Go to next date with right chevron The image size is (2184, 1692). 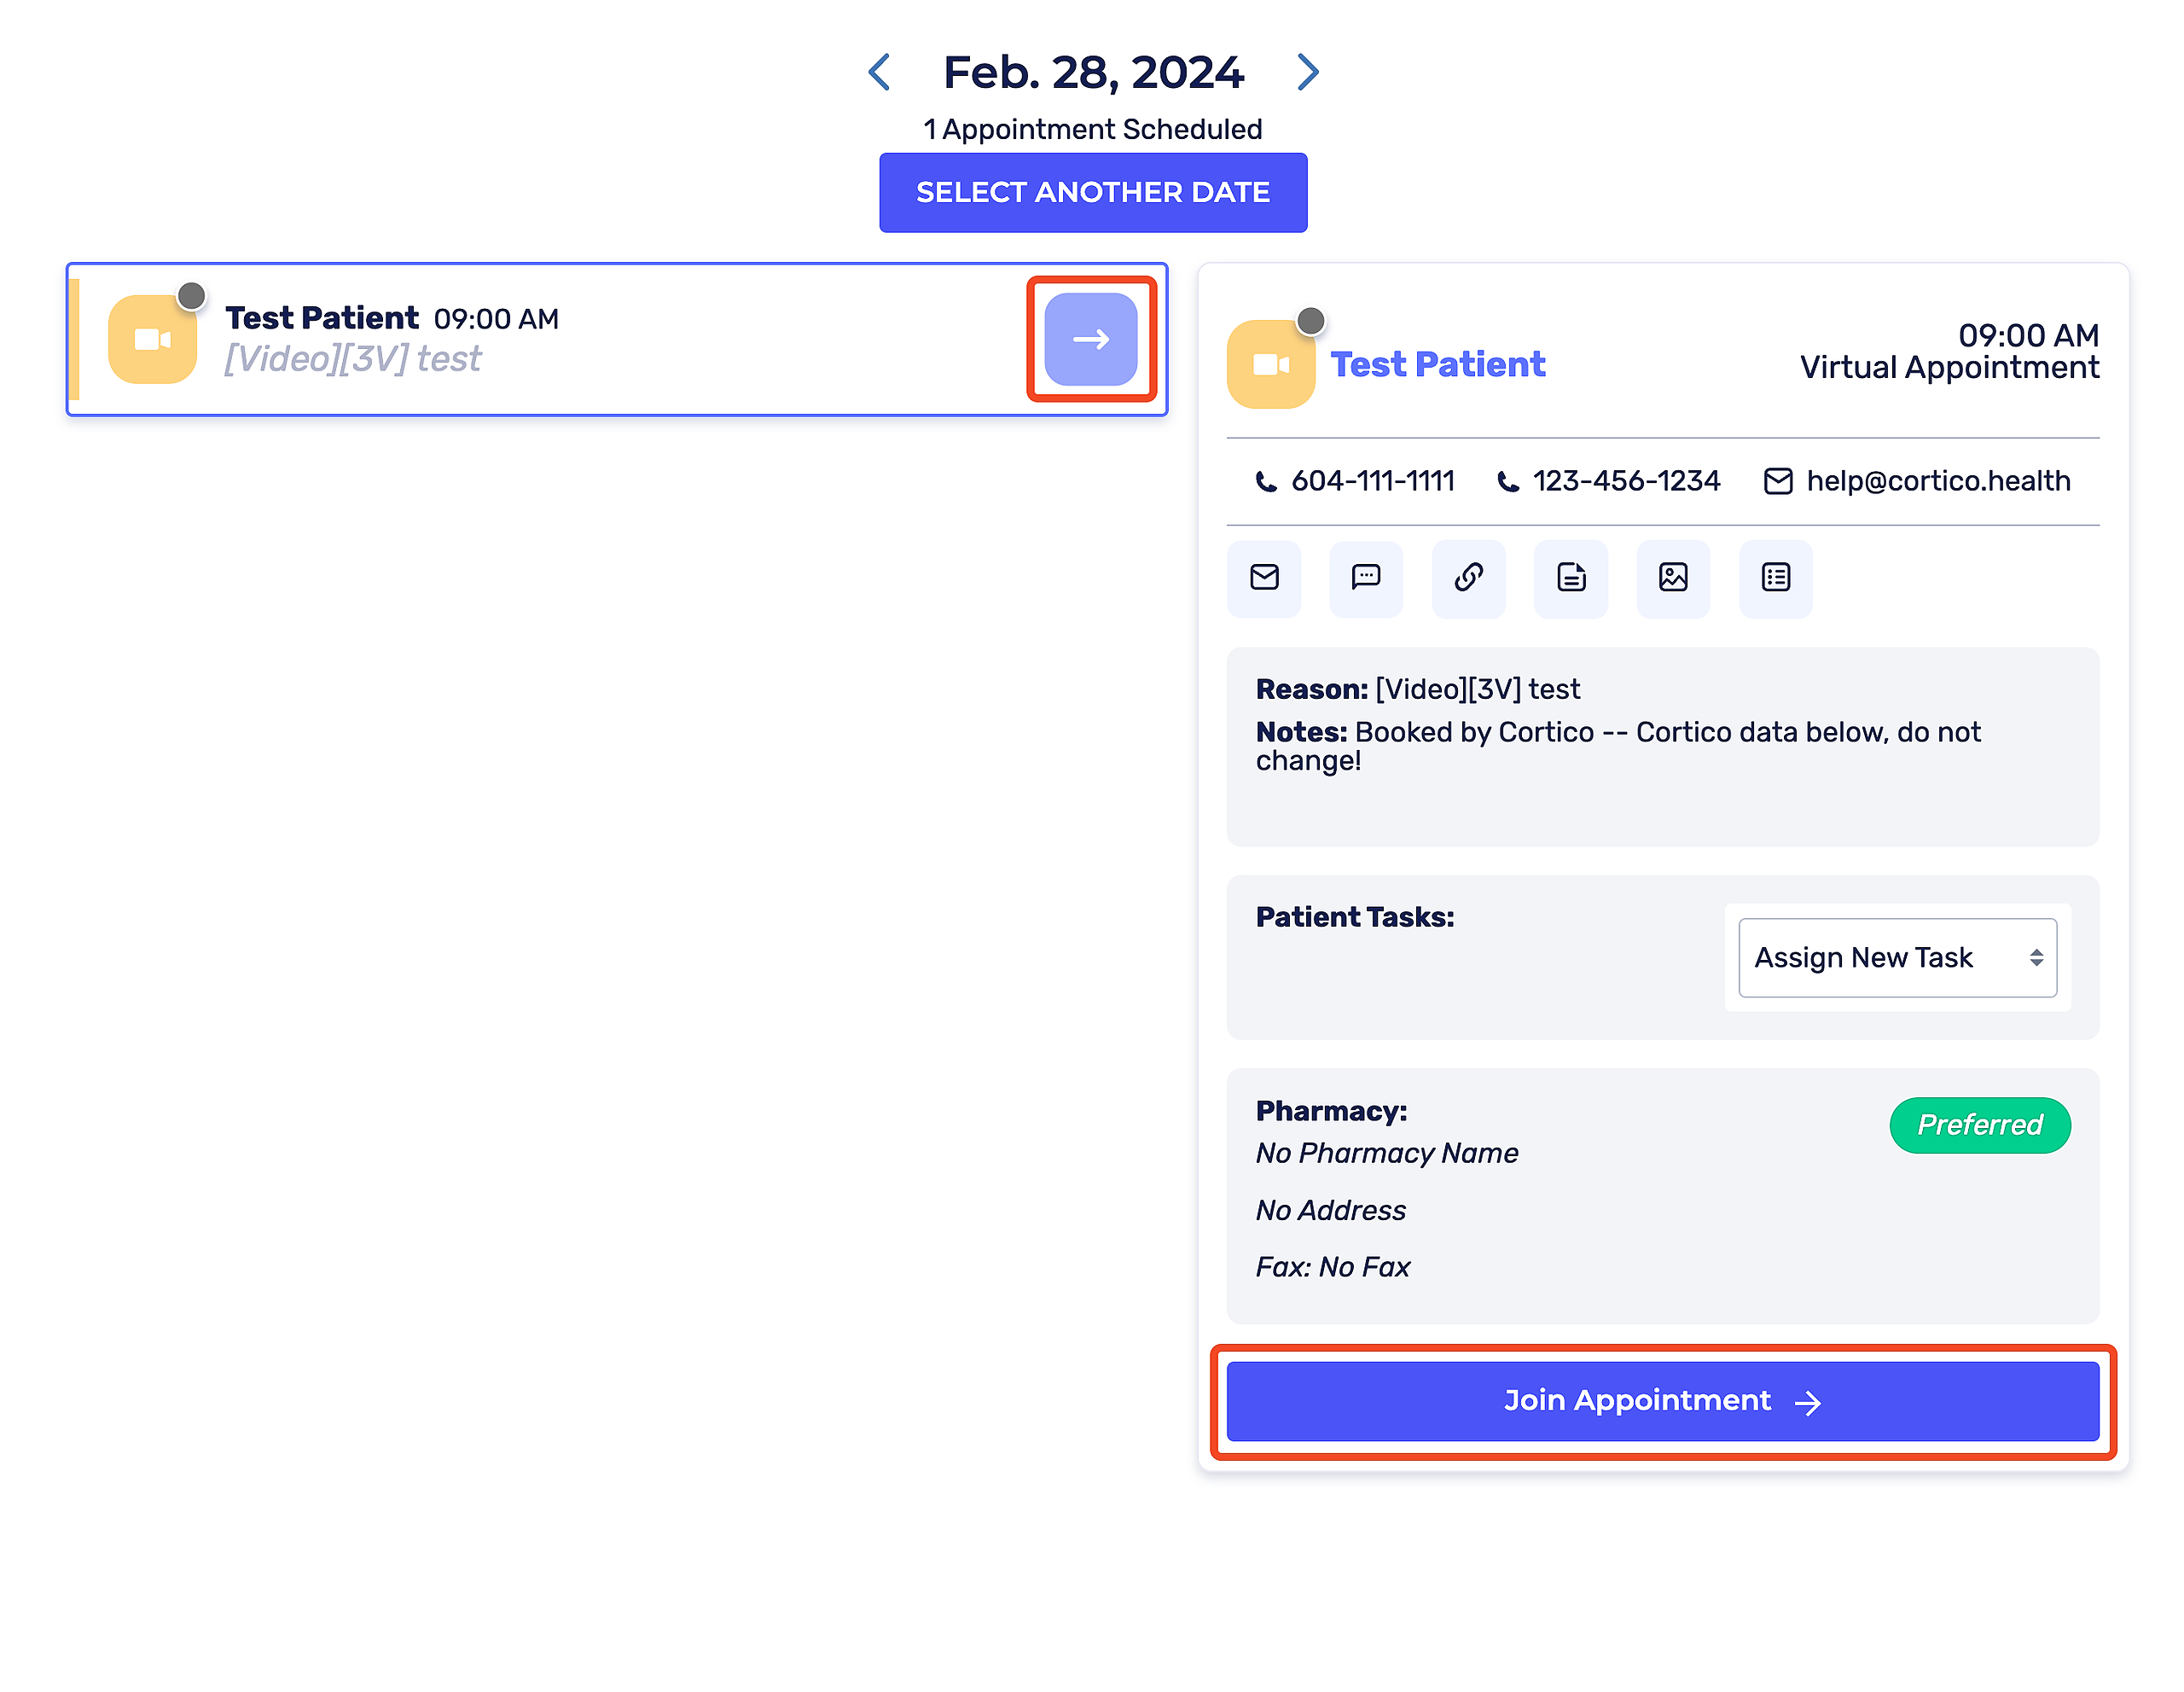click(x=1307, y=72)
